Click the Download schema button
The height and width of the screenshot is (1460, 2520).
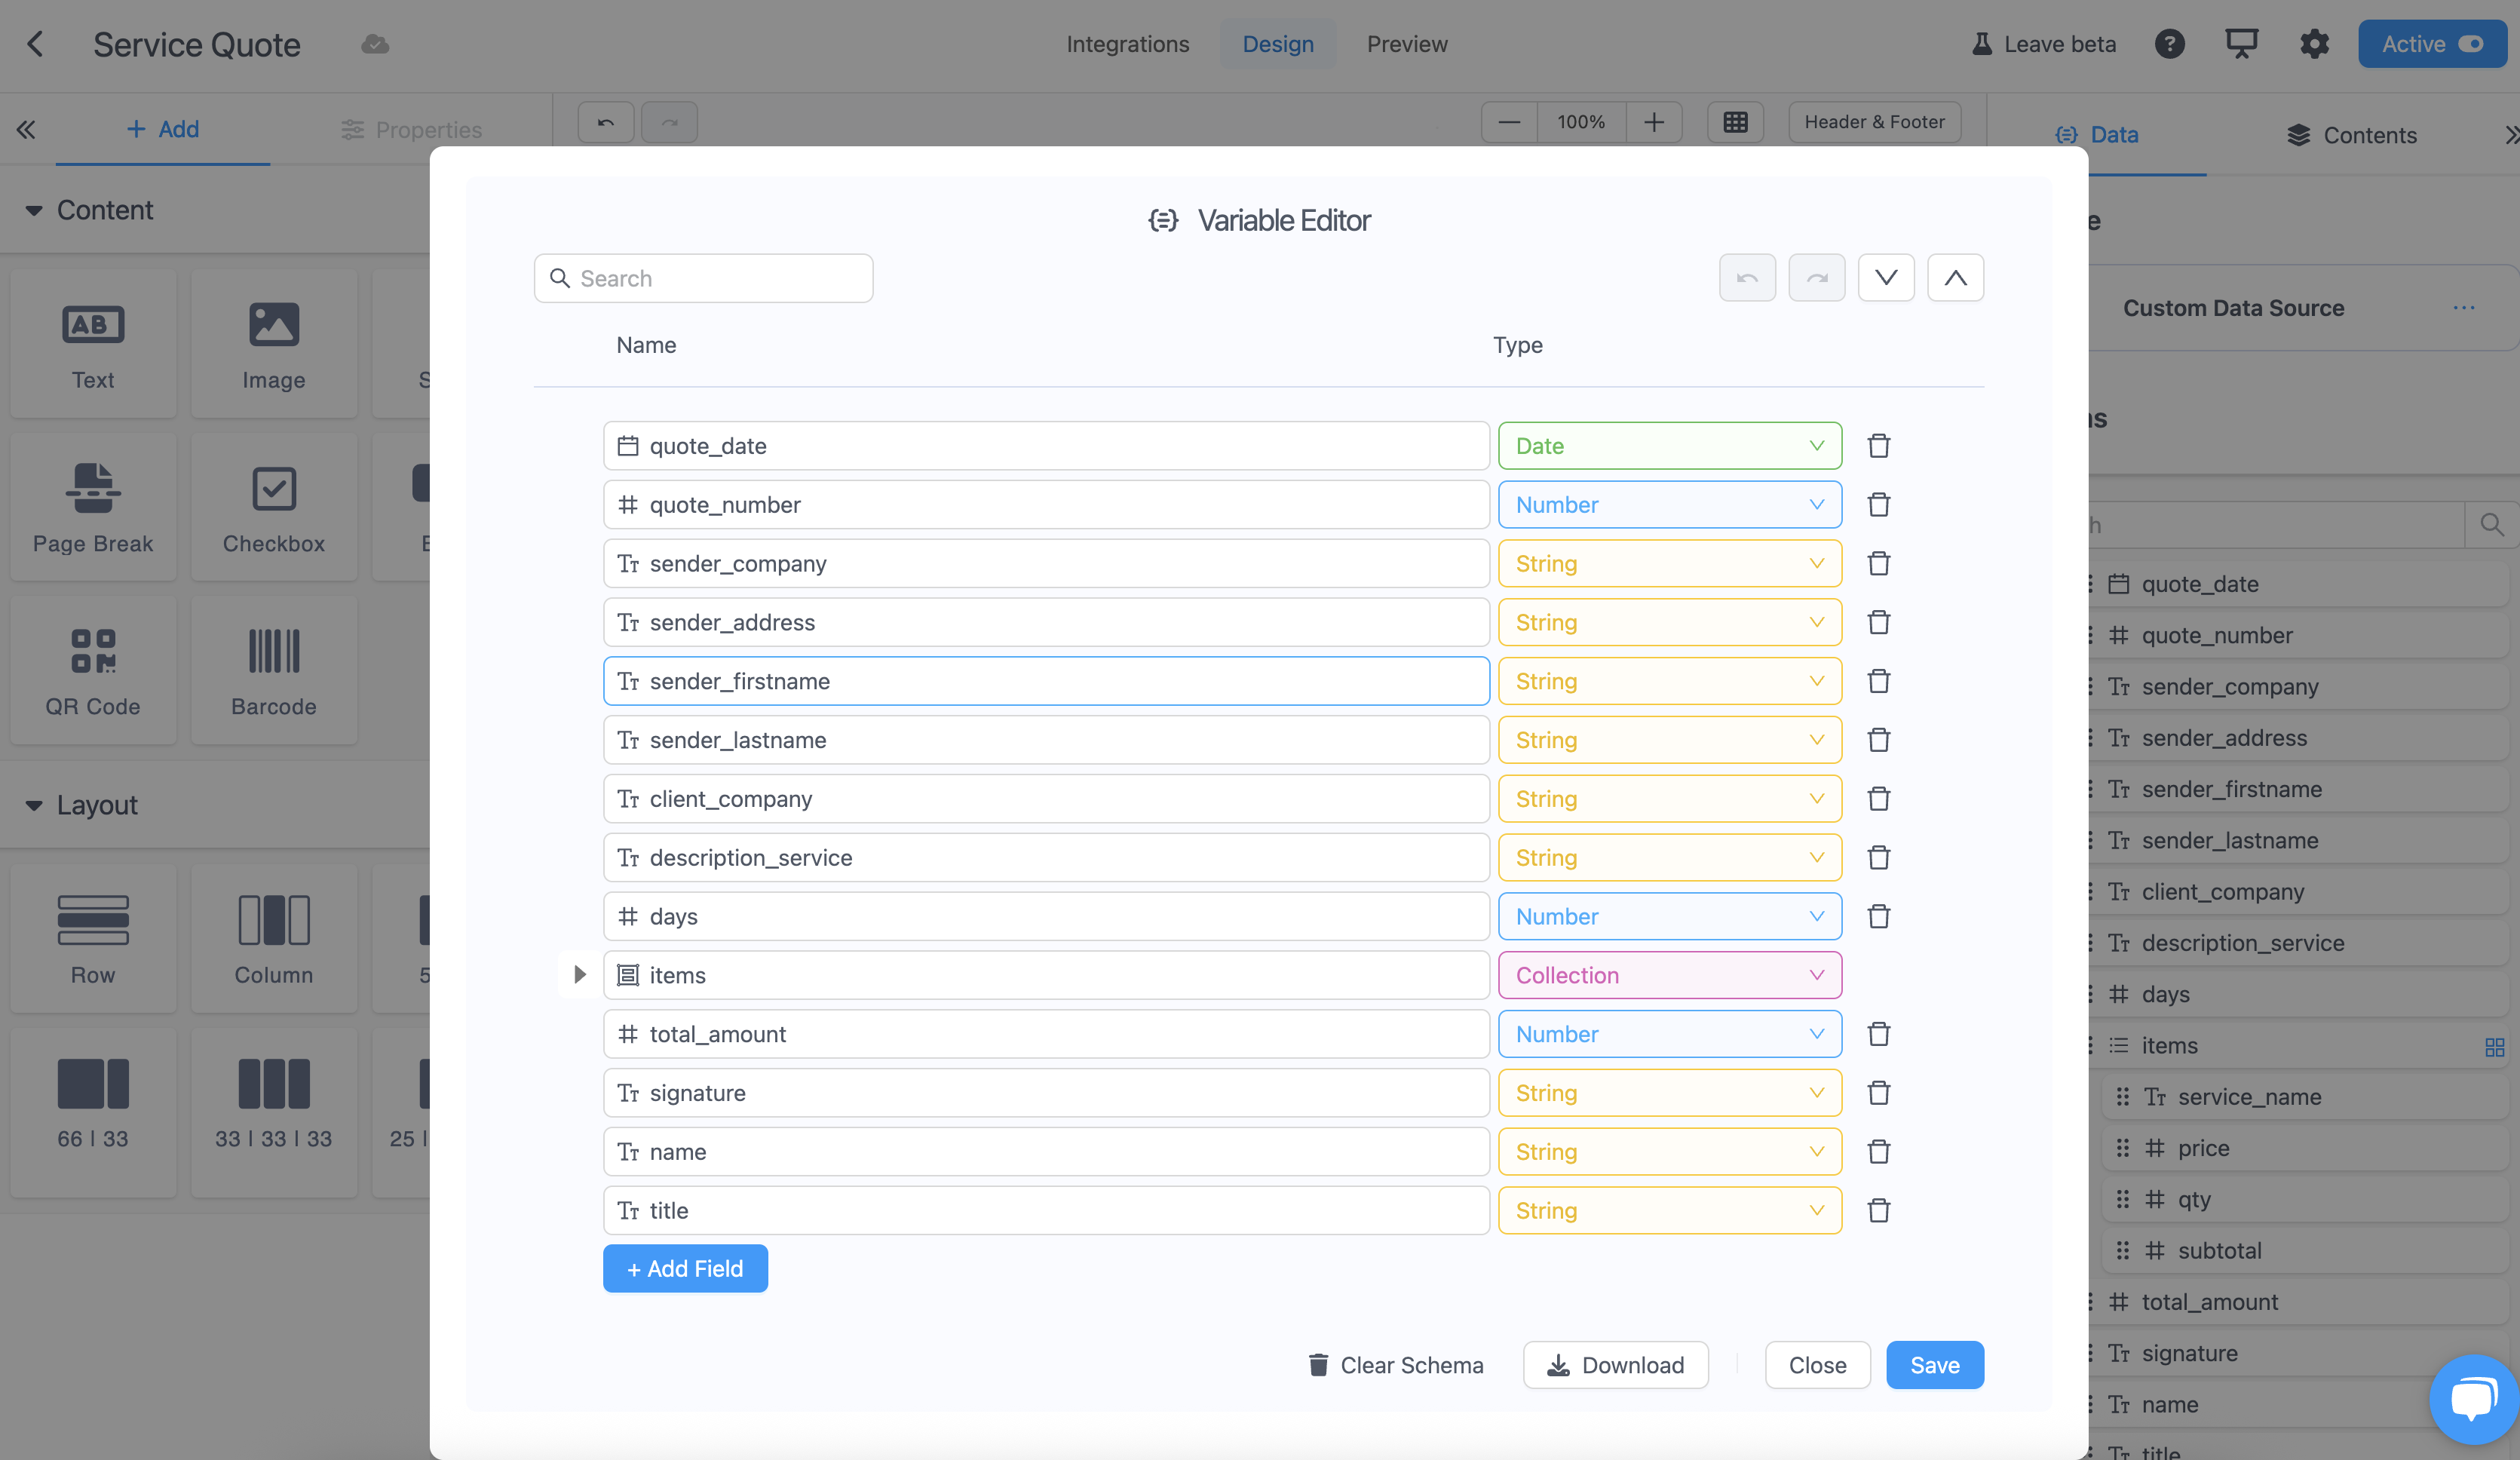coord(1615,1365)
